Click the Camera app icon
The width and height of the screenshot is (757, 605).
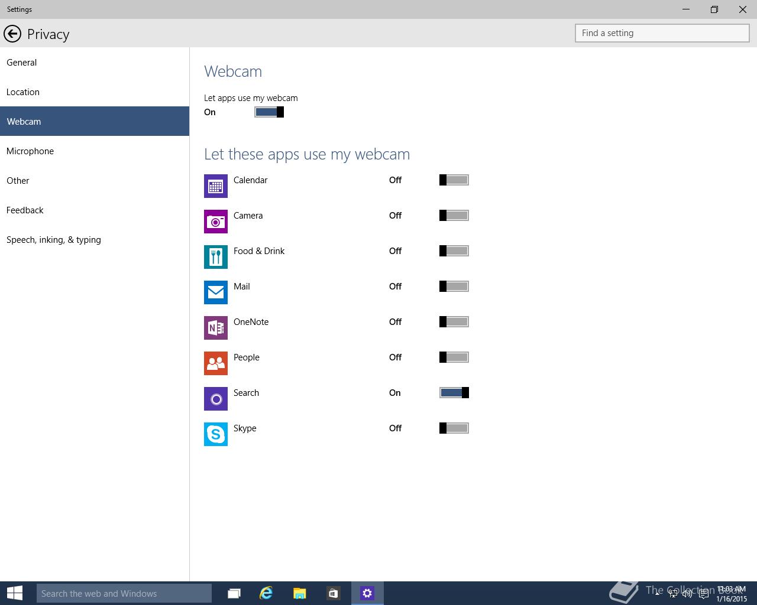(x=216, y=222)
